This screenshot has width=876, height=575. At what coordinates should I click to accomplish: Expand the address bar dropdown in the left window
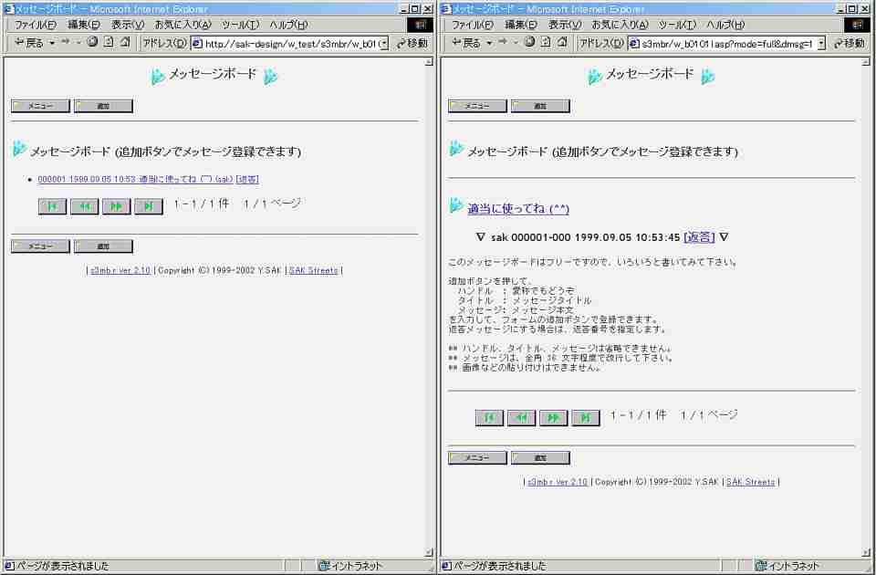point(383,43)
